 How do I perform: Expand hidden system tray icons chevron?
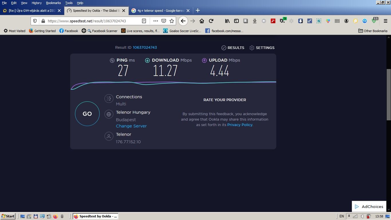click(349, 216)
